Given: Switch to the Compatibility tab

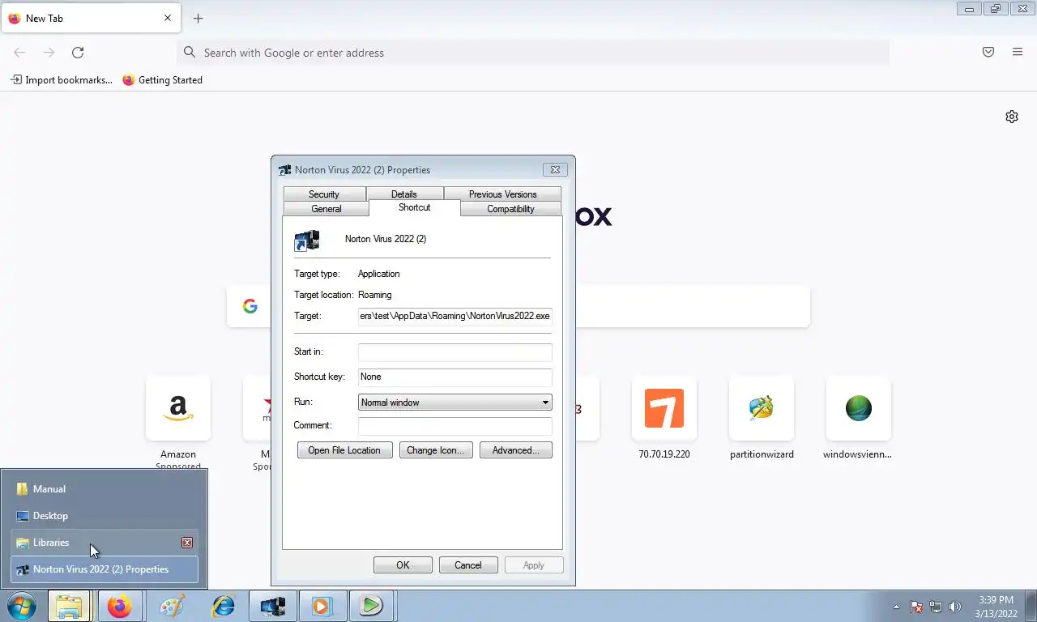Looking at the screenshot, I should click(x=510, y=209).
